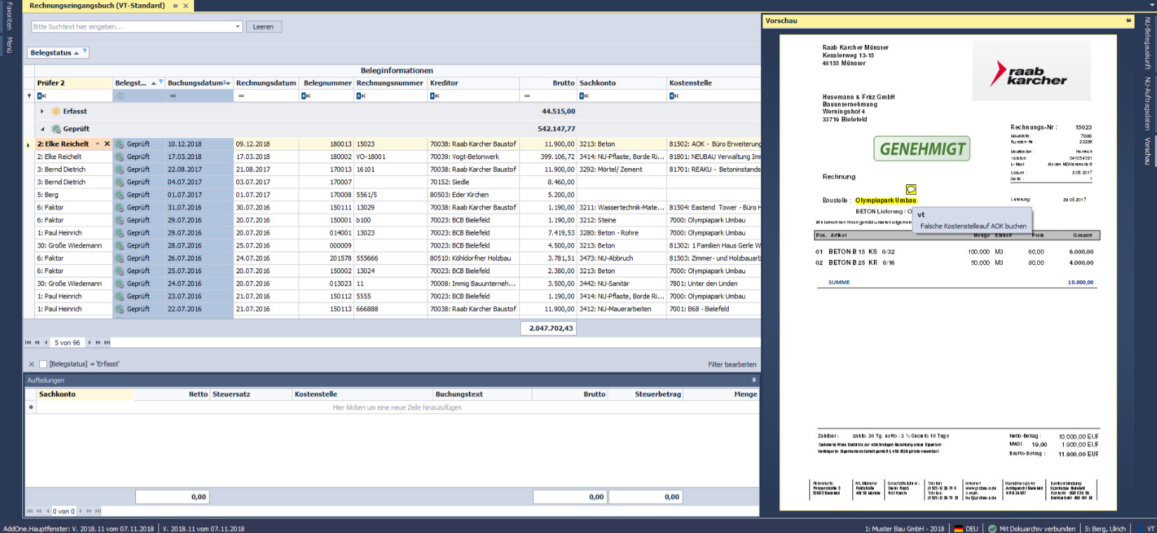Open the search text dropdown arrow
Viewport: 1157px width, 533px height.
point(238,27)
